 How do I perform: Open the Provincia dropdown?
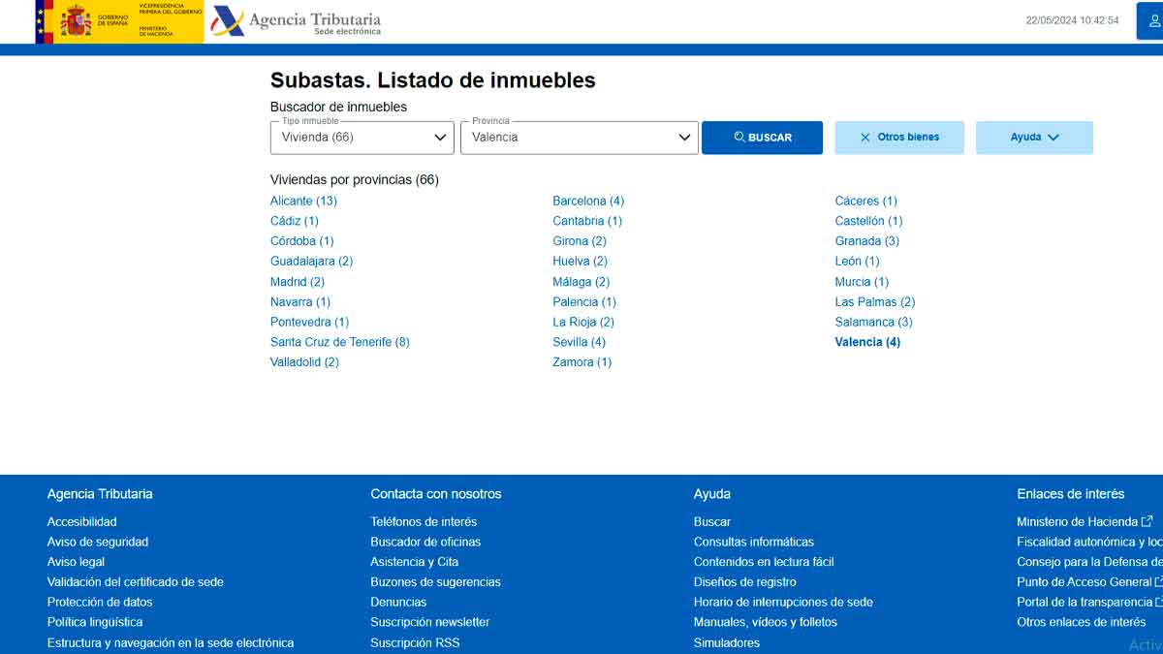(581, 138)
